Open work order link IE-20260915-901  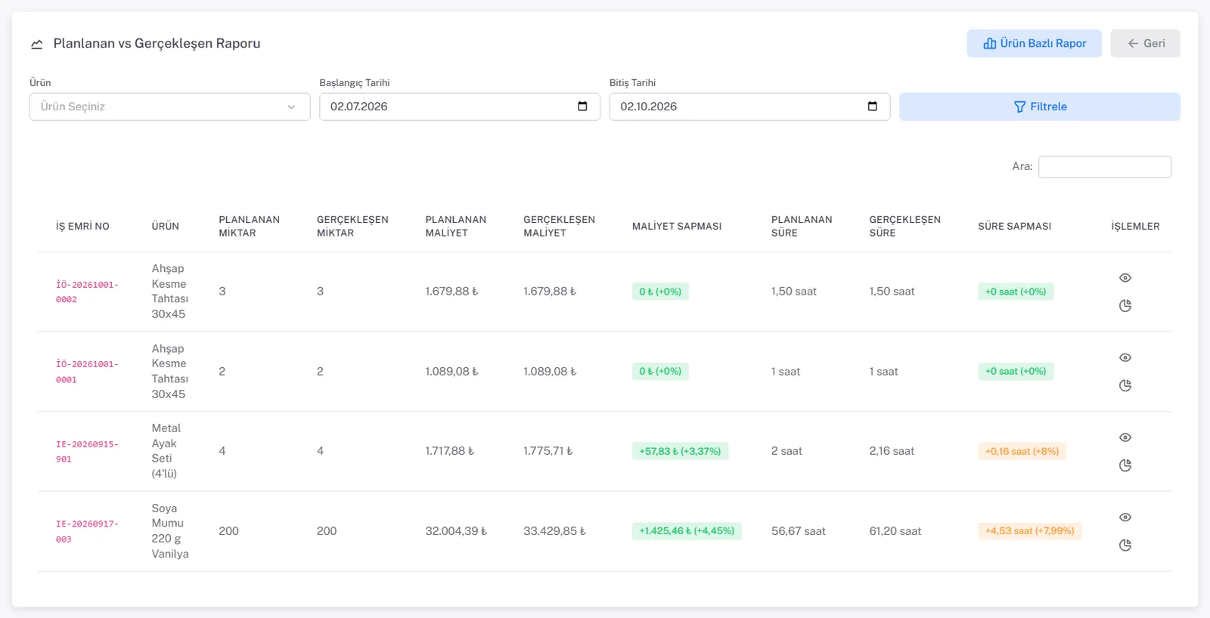pyautogui.click(x=87, y=452)
